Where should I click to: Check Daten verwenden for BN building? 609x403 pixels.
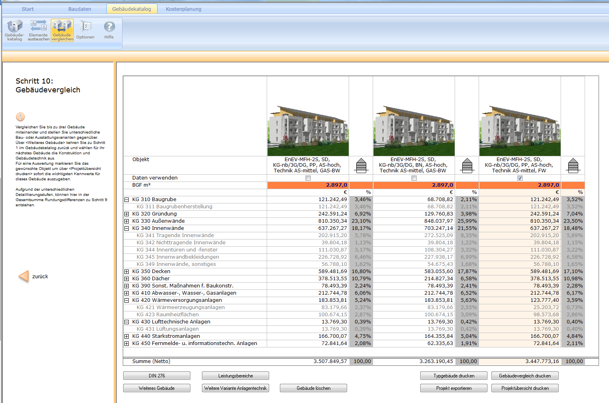point(414,178)
